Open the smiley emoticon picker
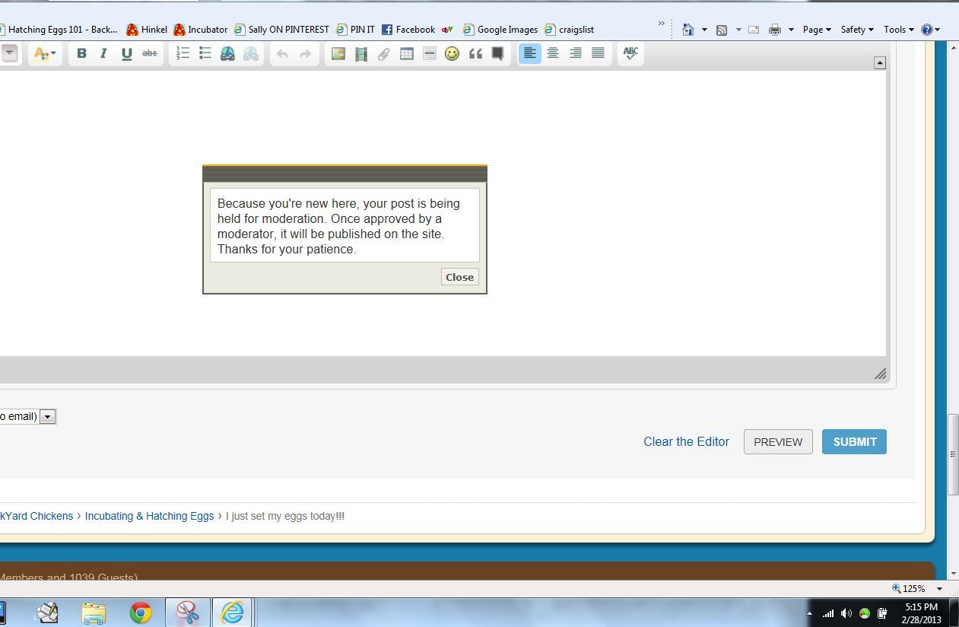The height and width of the screenshot is (627, 959). 452,53
